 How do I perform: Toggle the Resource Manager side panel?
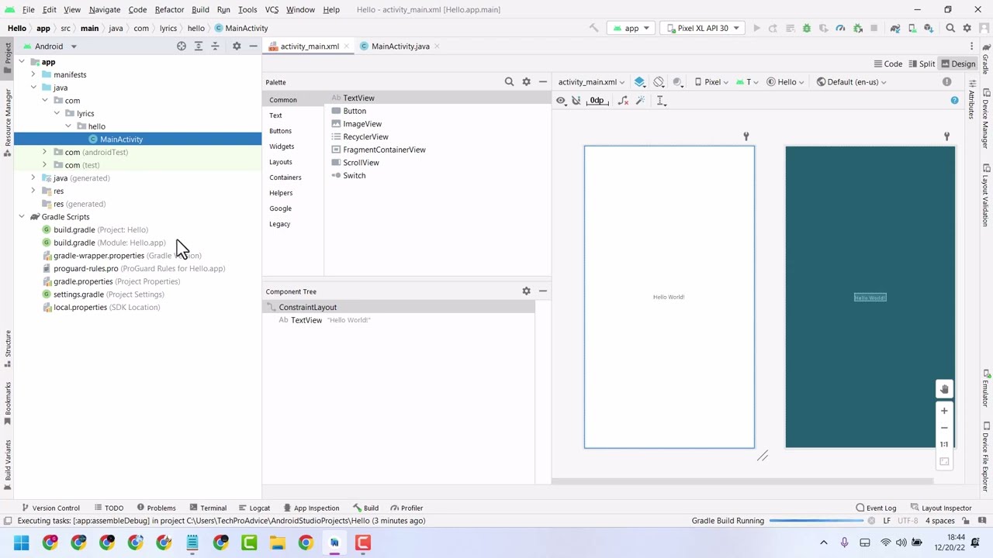(8, 122)
